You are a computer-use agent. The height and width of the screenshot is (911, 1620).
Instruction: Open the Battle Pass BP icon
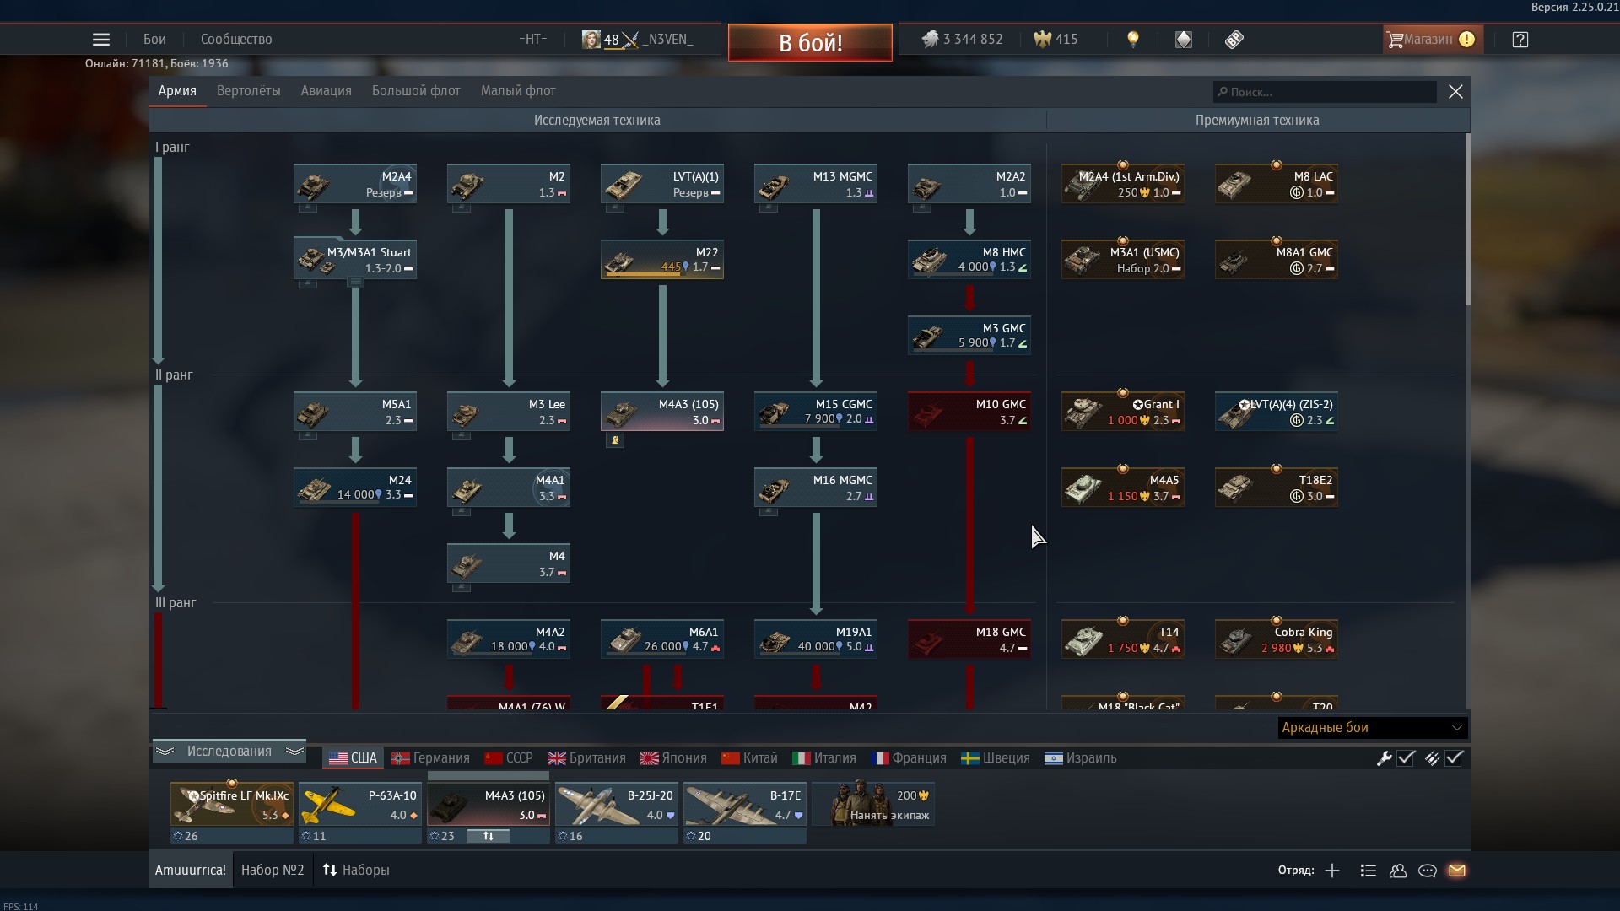(1234, 40)
